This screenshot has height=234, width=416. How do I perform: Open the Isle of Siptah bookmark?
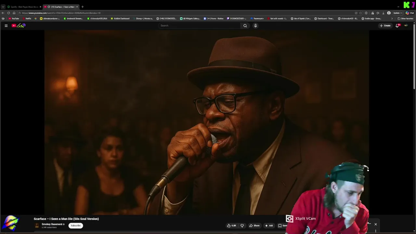[x=301, y=19]
